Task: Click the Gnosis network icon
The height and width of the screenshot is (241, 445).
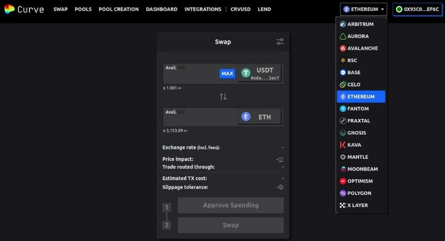Action: pos(343,133)
